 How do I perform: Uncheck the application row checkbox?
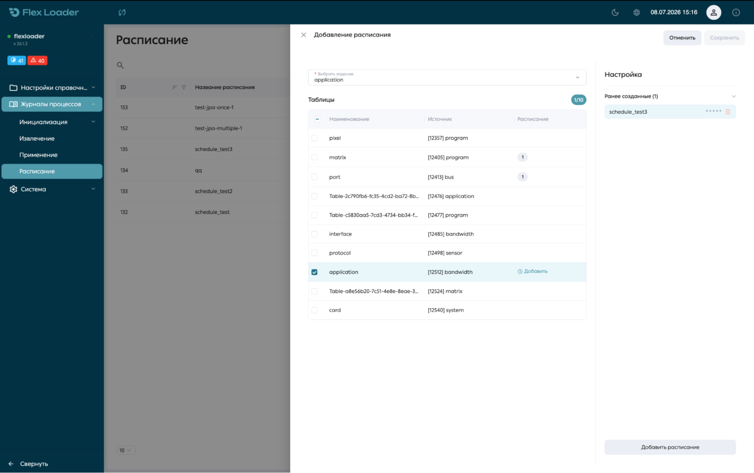click(x=315, y=272)
